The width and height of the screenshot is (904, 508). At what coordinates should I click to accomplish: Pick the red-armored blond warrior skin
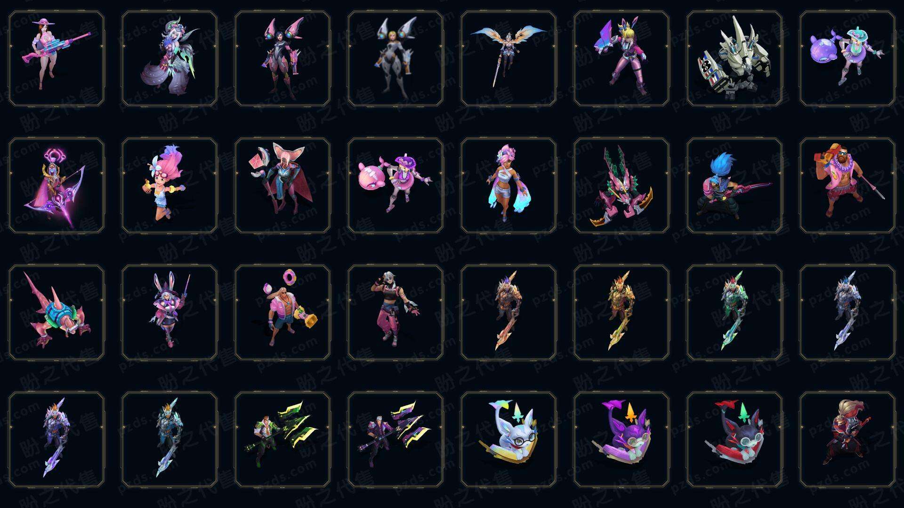[x=847, y=439]
